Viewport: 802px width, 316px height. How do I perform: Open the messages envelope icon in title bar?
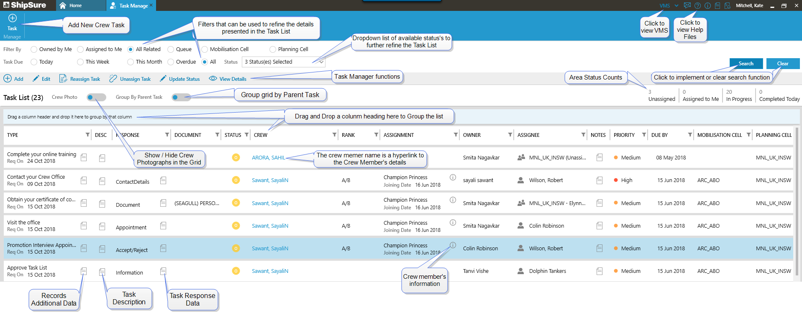tap(687, 5)
